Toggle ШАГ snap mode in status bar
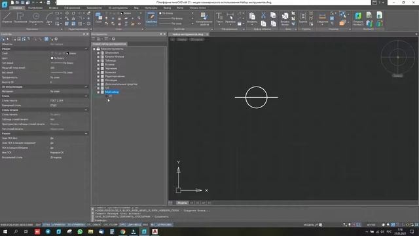Viewport: 419px width, 236px height. tap(38, 225)
